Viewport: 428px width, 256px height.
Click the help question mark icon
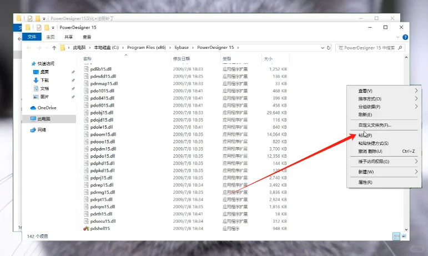(405, 37)
